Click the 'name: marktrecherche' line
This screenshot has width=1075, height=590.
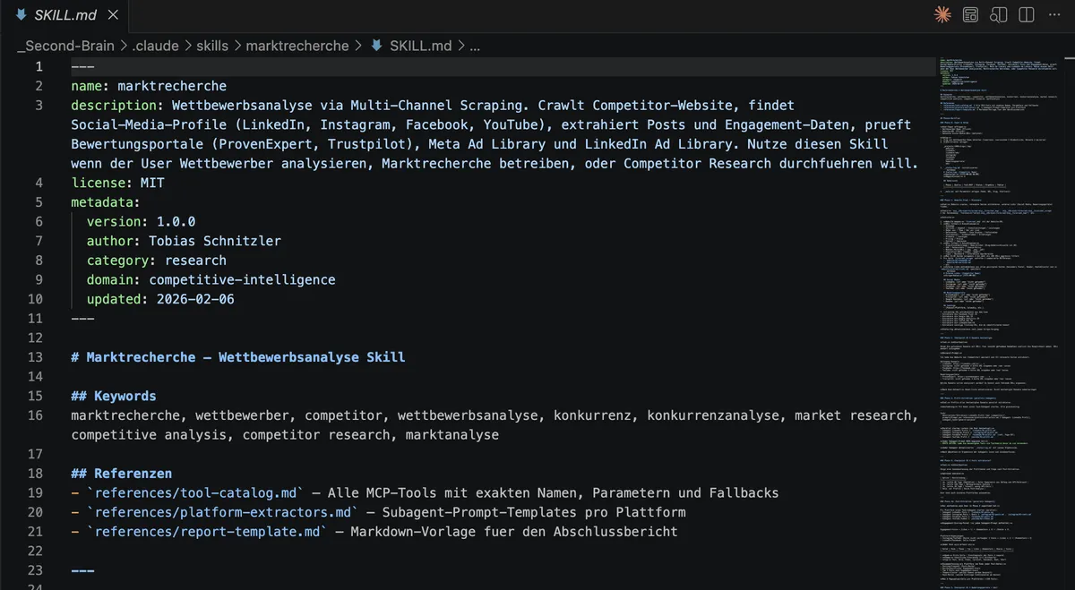pyautogui.click(x=149, y=87)
